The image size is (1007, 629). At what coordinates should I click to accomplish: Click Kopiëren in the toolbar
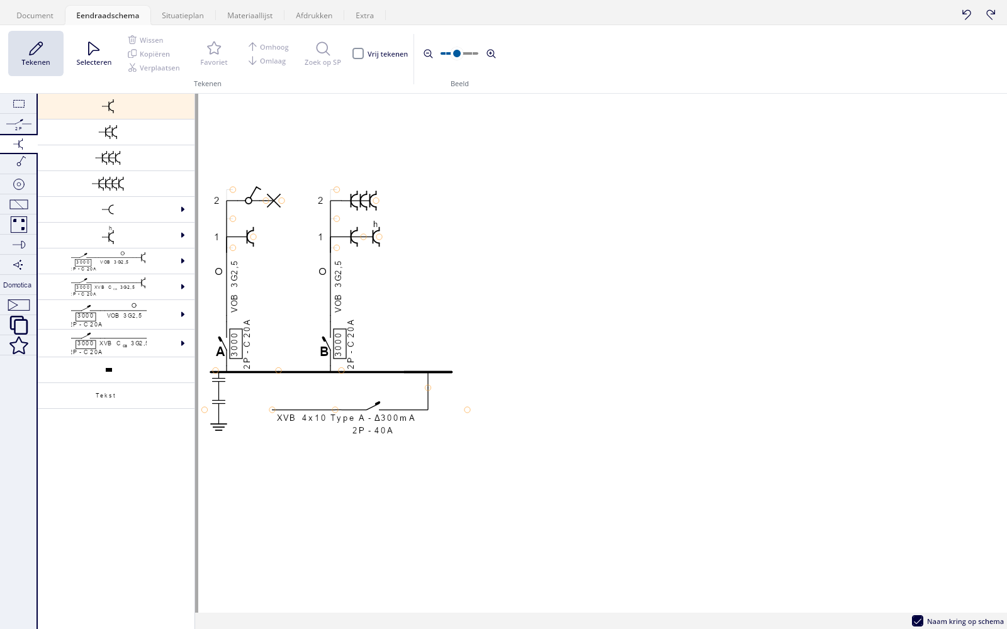(x=149, y=54)
